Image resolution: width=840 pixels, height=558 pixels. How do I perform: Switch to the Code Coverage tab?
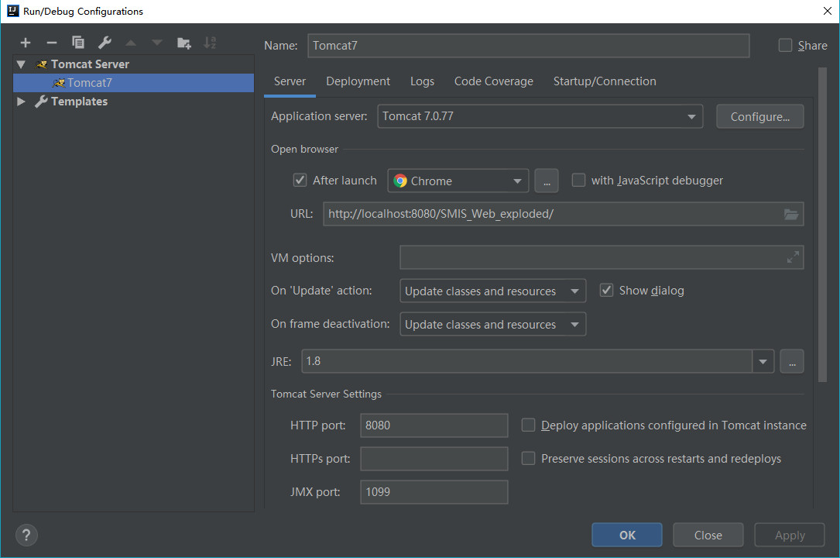click(x=493, y=81)
